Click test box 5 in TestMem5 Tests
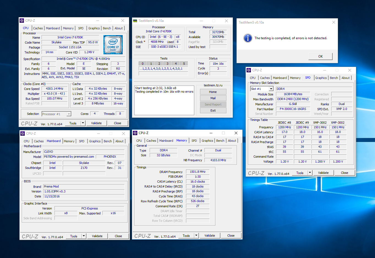The image size is (375, 258). [184, 64]
